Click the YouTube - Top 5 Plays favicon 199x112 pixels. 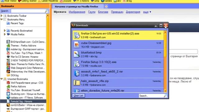(8, 53)
